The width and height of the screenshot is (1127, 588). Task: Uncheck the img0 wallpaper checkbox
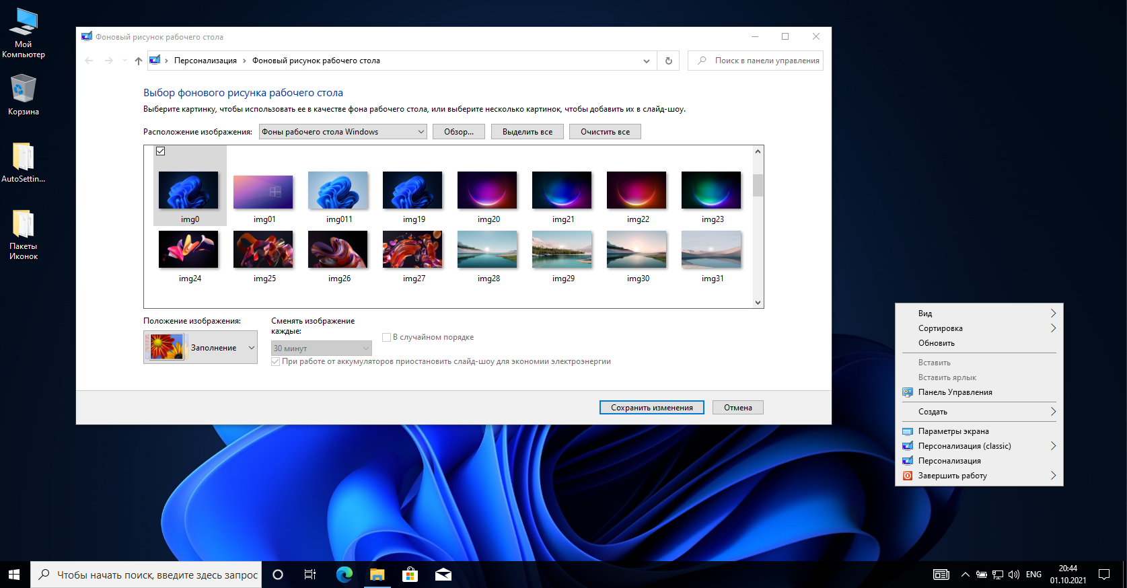pyautogui.click(x=161, y=151)
